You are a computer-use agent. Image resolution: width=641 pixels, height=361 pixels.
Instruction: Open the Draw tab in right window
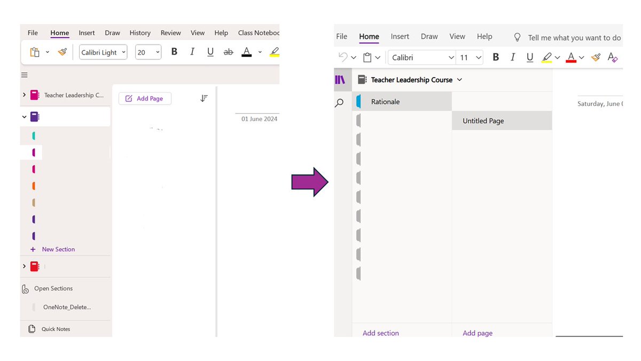tap(429, 36)
